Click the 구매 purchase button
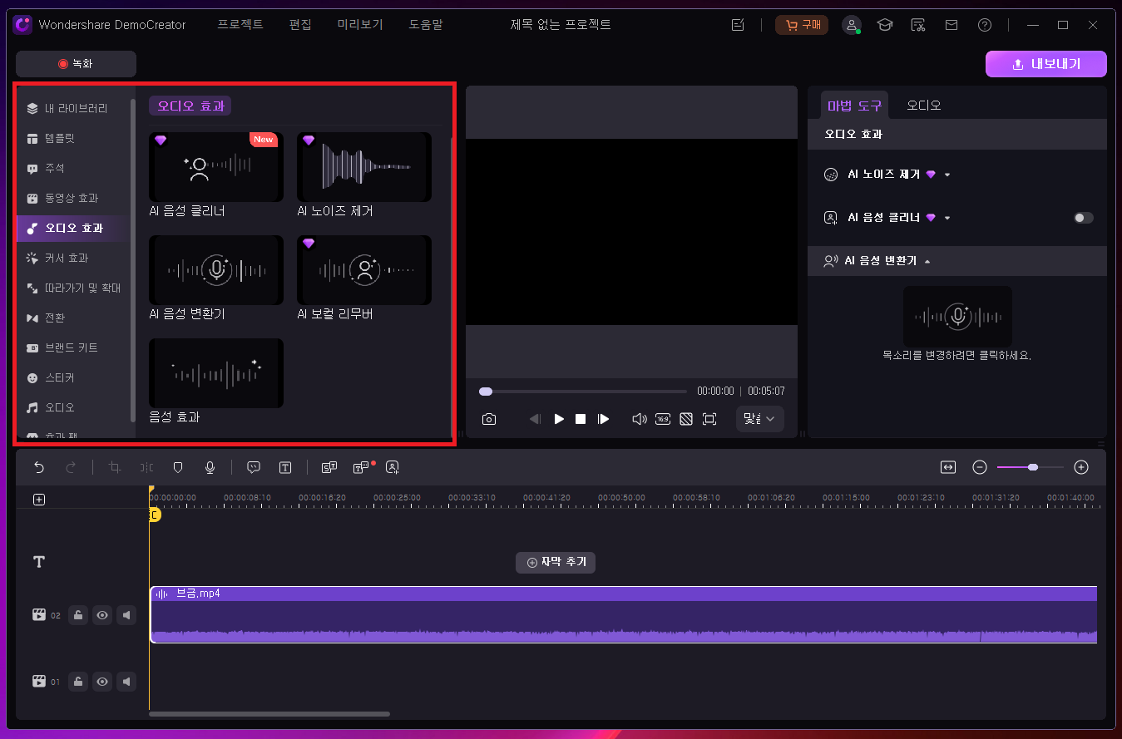Viewport: 1122px width, 739px height. (x=802, y=25)
